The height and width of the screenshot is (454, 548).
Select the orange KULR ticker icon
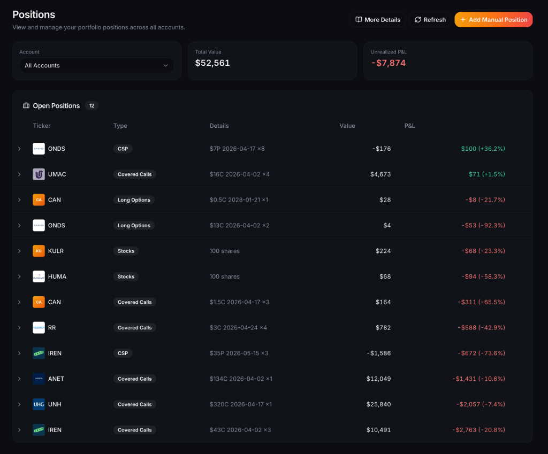tap(39, 251)
